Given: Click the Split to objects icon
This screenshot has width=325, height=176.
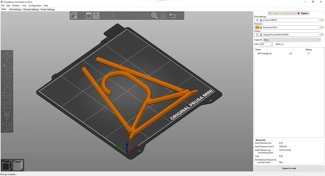Looking at the screenshot, I should click(138, 15).
